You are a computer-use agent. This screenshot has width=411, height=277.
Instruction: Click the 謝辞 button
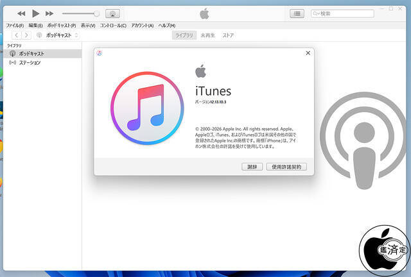pyautogui.click(x=252, y=167)
